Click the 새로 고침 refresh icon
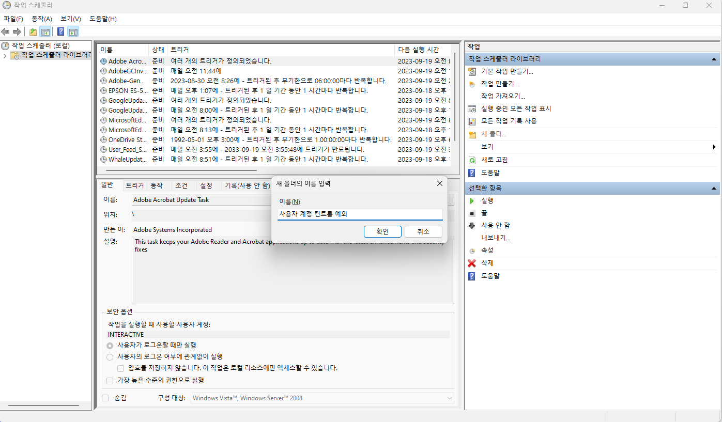The image size is (722, 422). pyautogui.click(x=471, y=160)
